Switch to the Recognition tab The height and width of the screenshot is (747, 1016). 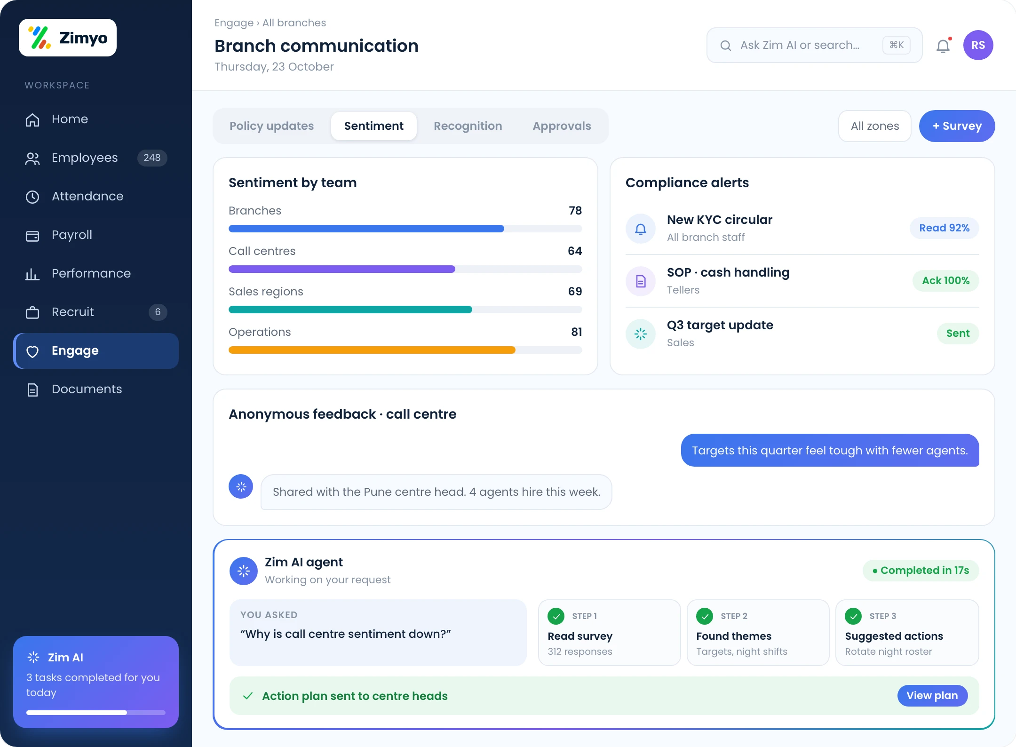click(x=468, y=126)
